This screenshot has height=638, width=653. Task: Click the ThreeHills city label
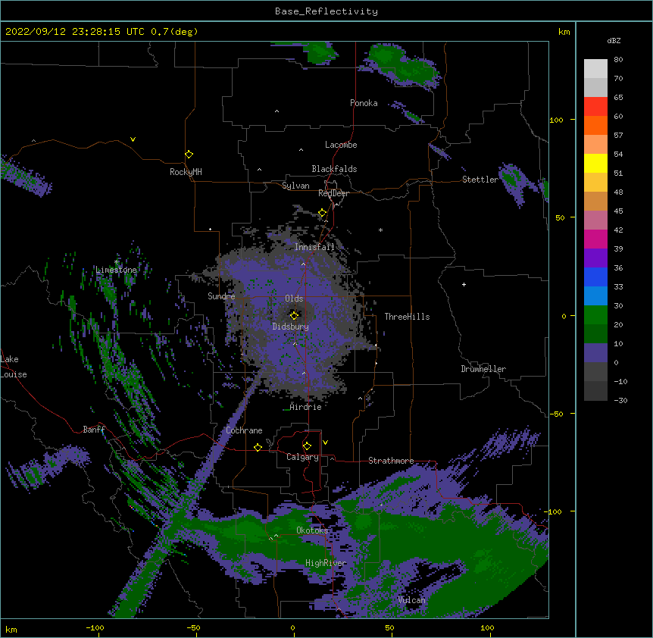tap(407, 317)
